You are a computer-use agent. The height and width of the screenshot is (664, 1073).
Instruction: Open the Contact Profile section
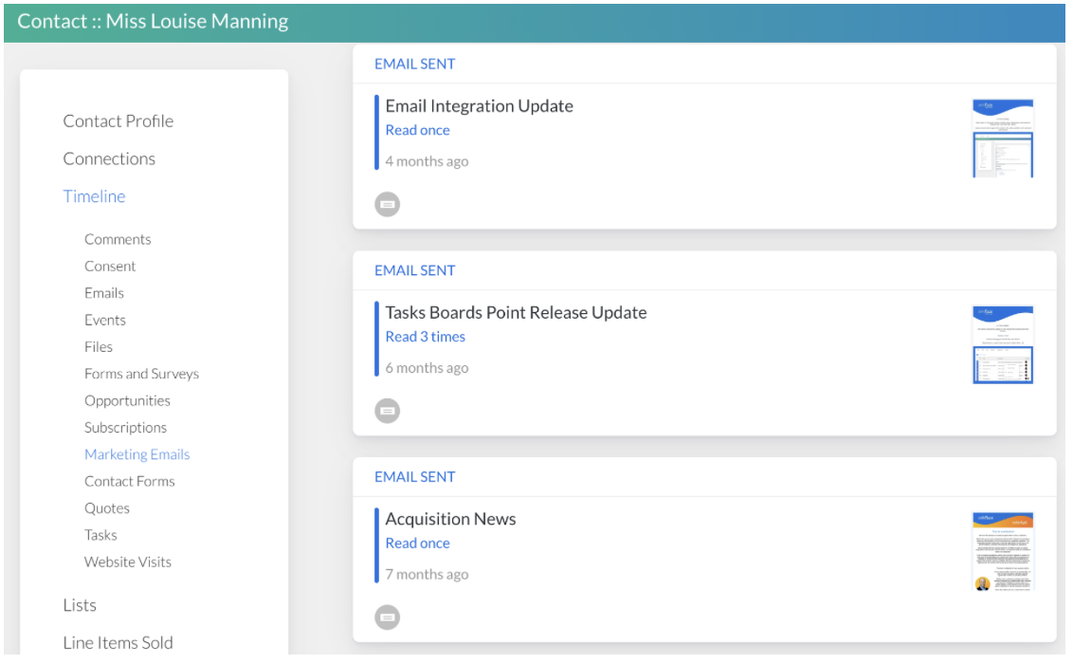pos(118,121)
